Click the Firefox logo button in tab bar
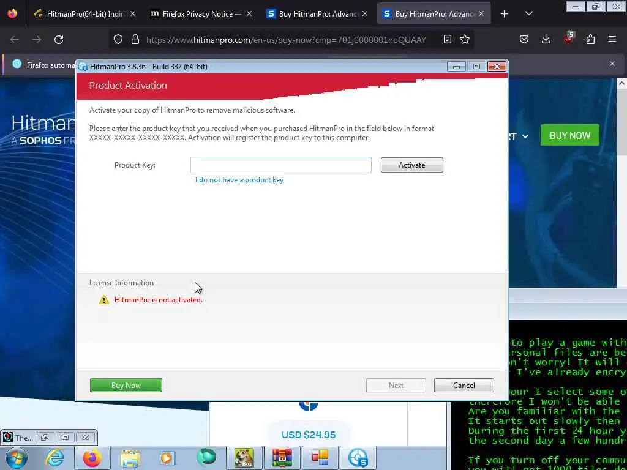 pos(12,13)
